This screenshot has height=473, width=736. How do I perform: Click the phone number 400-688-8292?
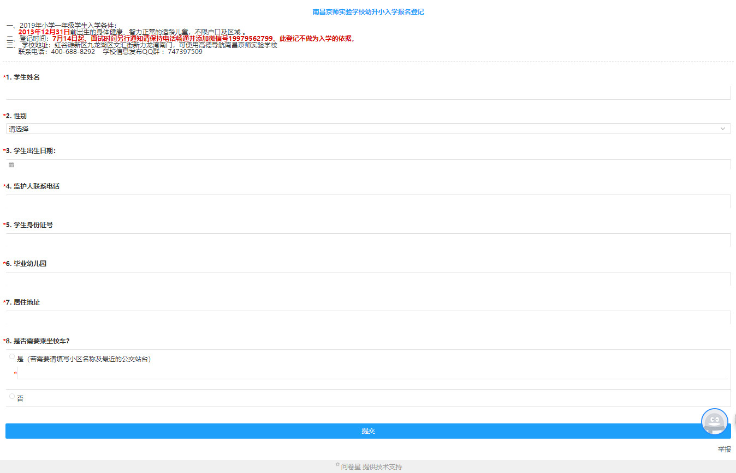pyautogui.click(x=73, y=52)
